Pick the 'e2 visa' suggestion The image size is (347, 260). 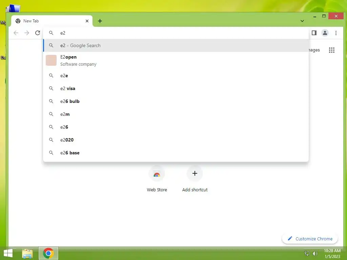point(176,88)
